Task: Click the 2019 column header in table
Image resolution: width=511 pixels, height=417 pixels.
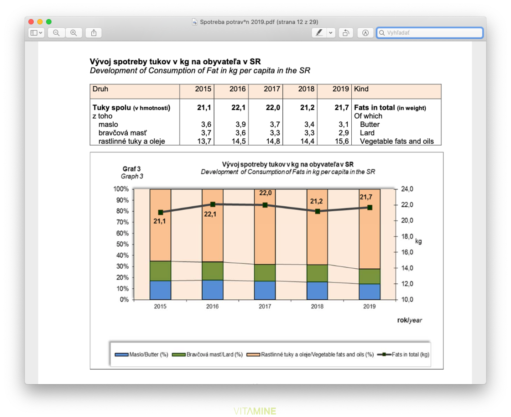Action: pyautogui.click(x=340, y=89)
